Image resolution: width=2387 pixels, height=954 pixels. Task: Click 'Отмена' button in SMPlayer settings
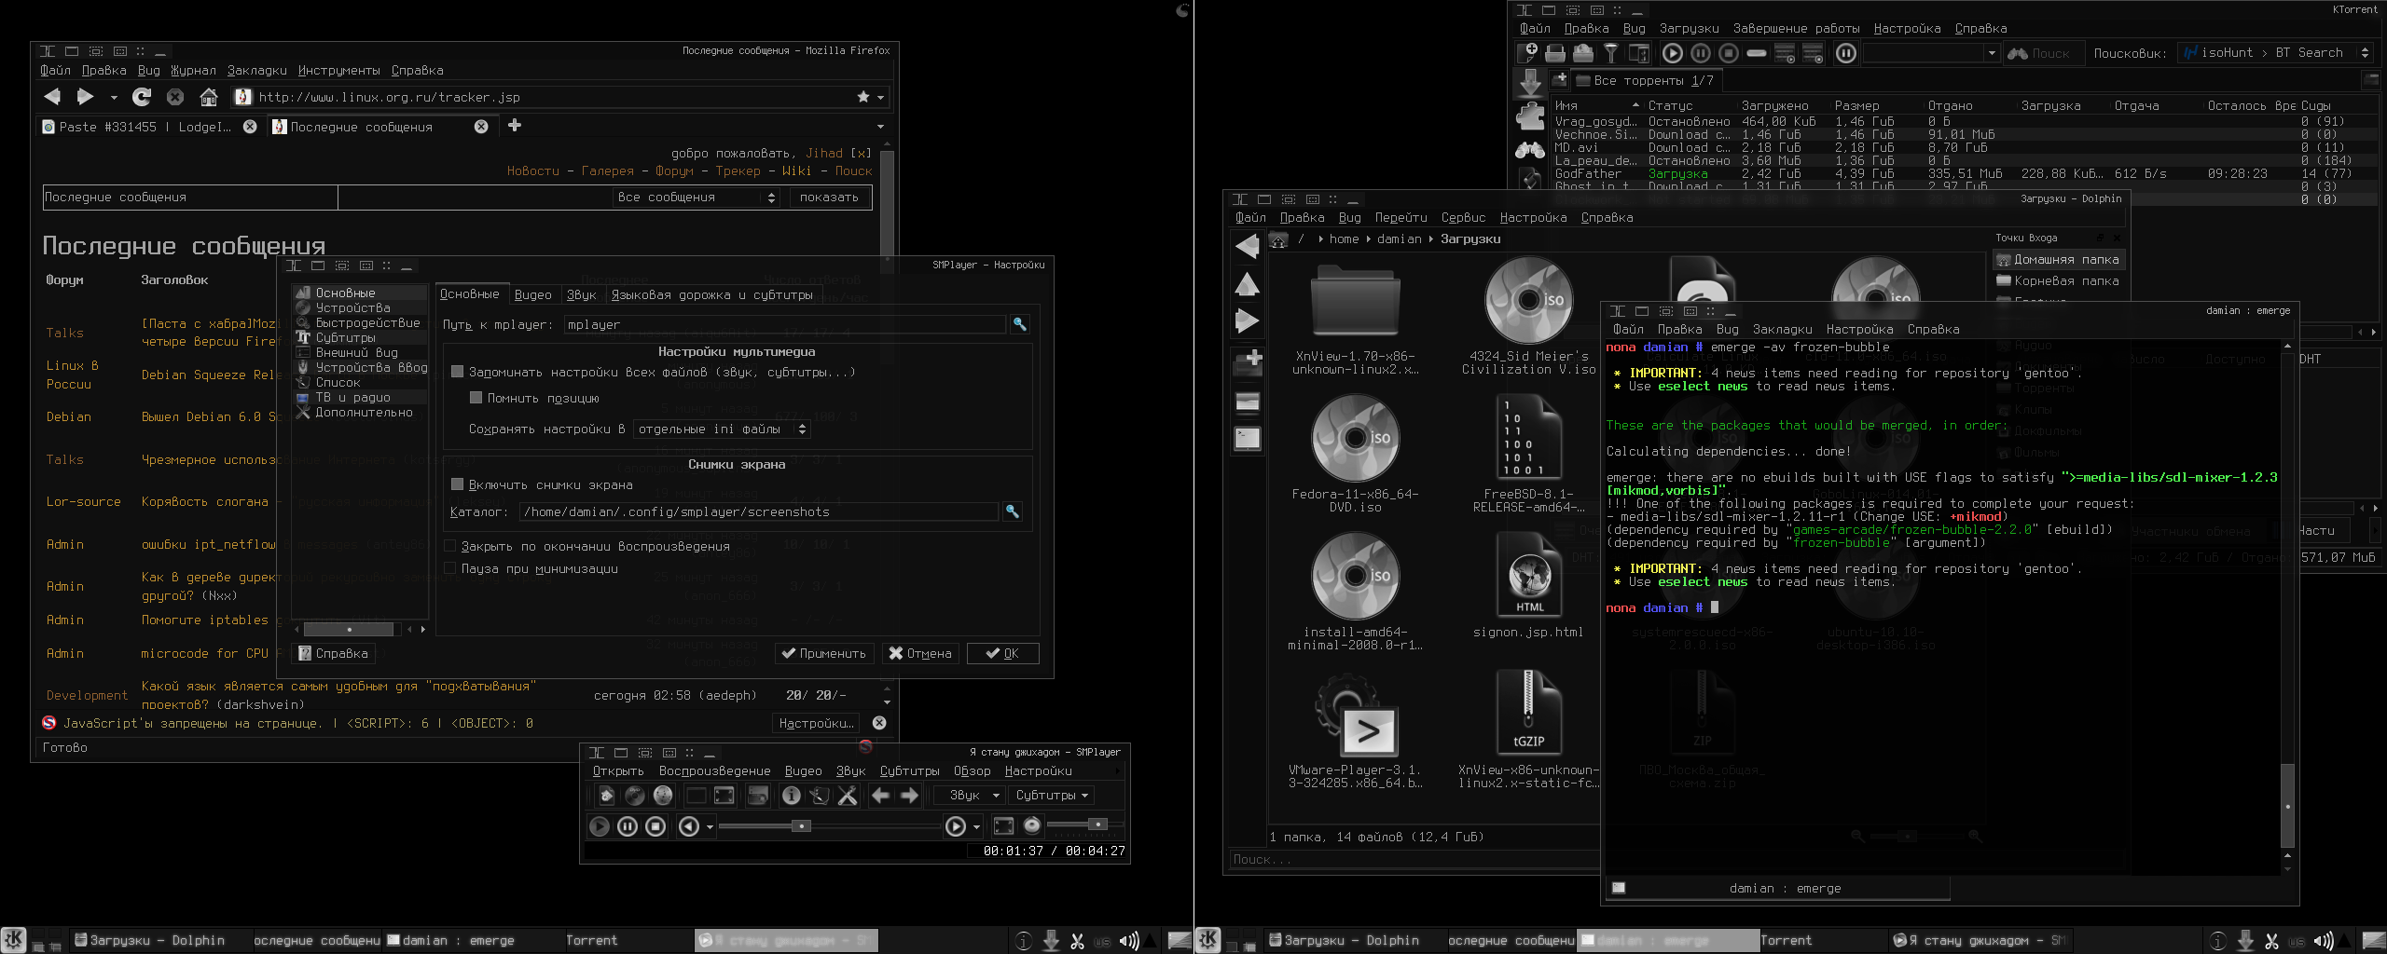pos(920,653)
